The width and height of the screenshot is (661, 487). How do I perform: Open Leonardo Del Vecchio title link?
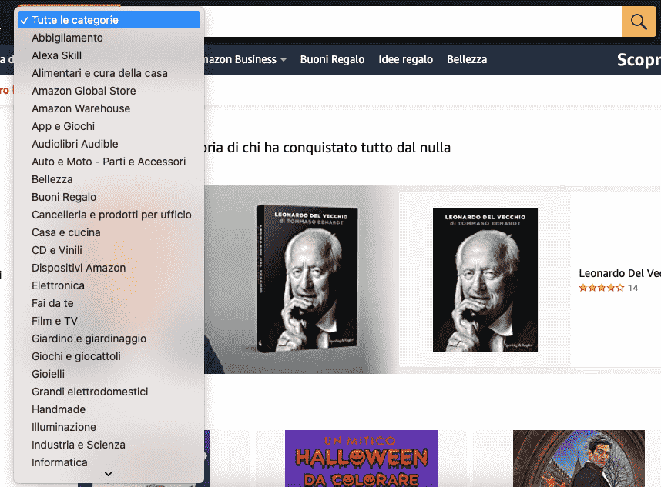tap(619, 273)
